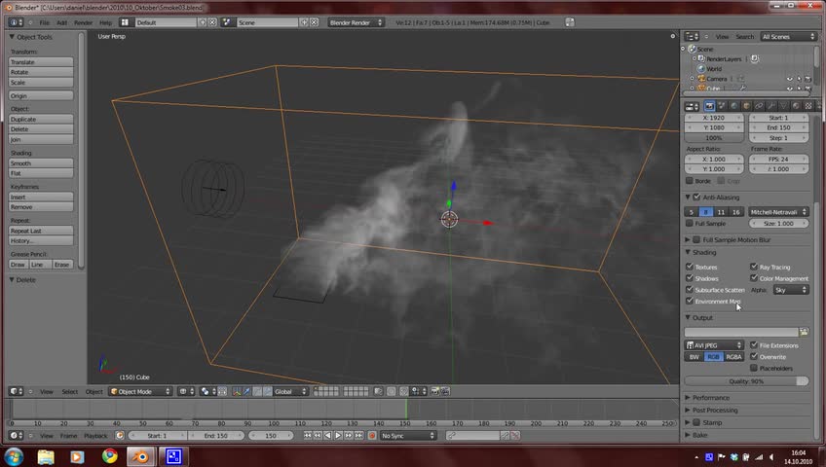Click the add new scene plus icon
This screenshot has height=467, width=826.
[304, 22]
